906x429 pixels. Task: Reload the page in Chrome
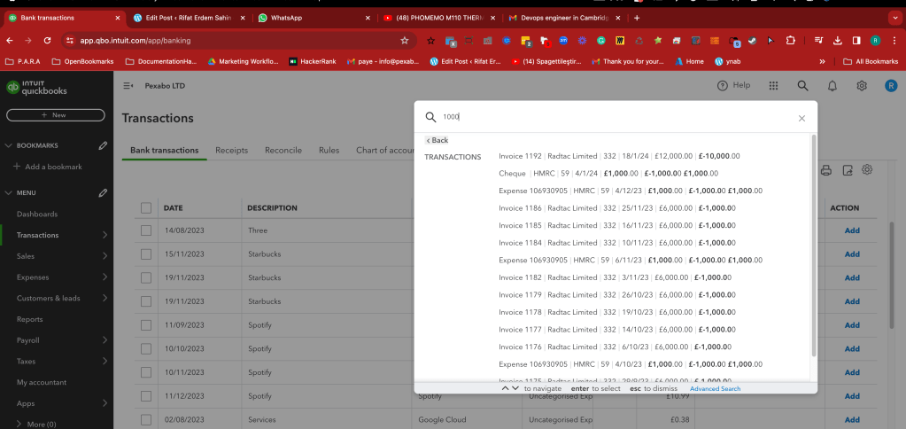(47, 41)
